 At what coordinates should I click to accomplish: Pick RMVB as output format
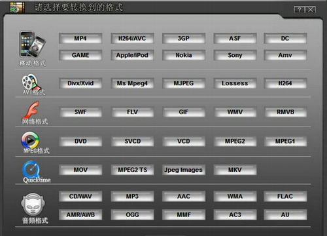coord(285,112)
